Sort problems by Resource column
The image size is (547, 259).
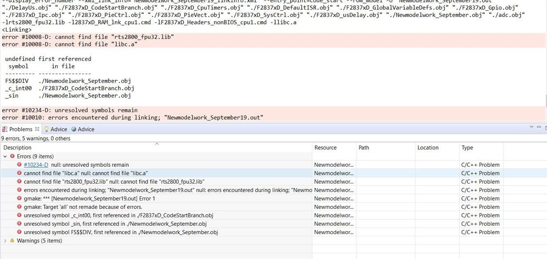pos(334,147)
